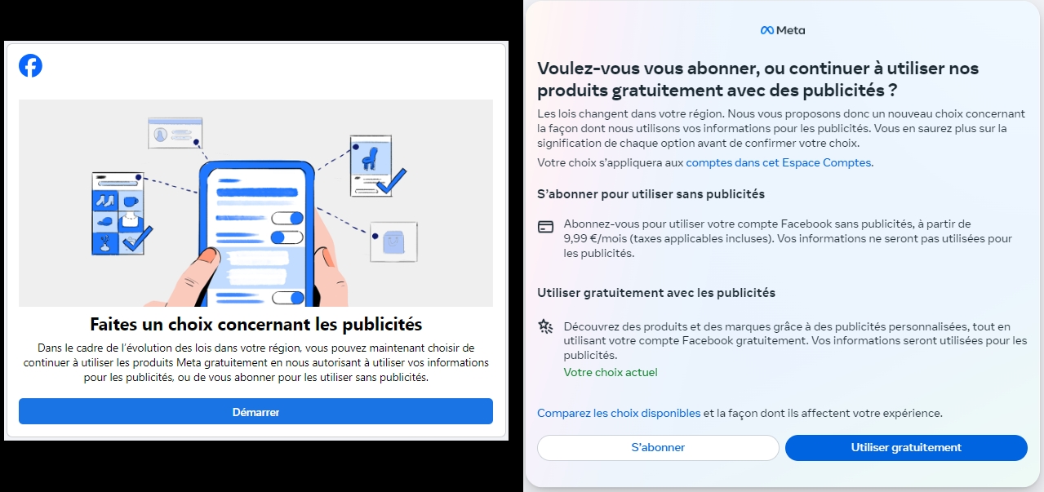
Task: Click the Découvrez des produits description text
Action: pos(795,341)
